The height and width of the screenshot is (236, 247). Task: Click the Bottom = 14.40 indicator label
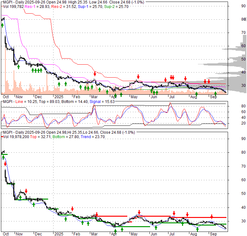74,102
